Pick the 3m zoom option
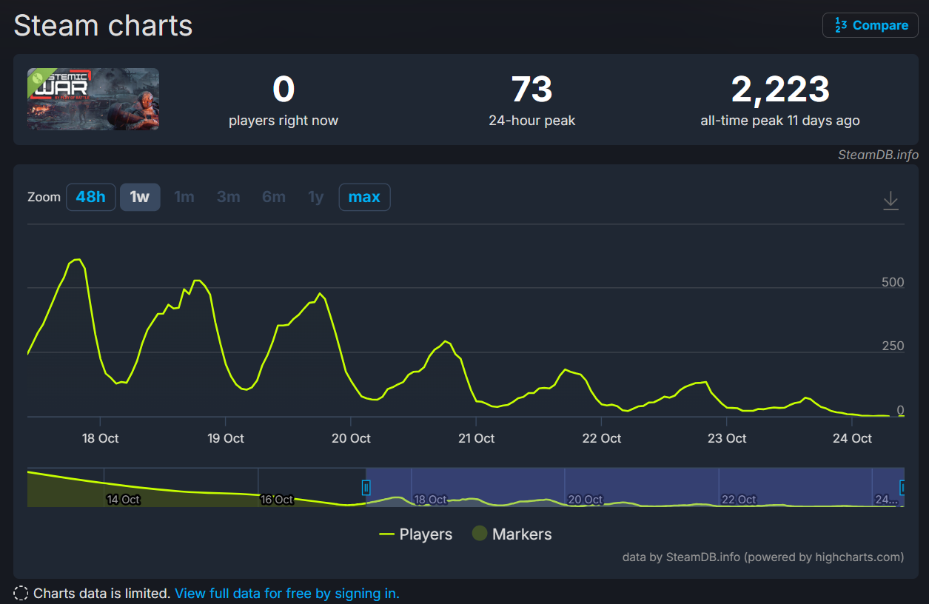Screen dimensions: 929x604 click(x=228, y=197)
